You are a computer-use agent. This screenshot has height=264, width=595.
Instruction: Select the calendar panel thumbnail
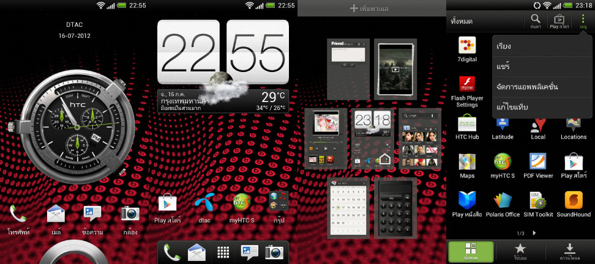tap(348, 208)
